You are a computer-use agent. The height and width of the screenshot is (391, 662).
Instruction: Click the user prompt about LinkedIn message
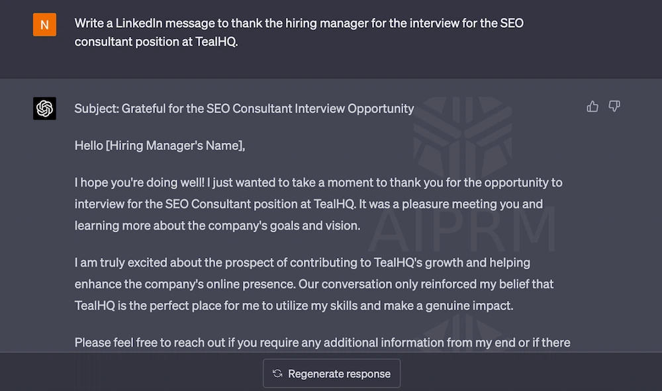(x=299, y=32)
